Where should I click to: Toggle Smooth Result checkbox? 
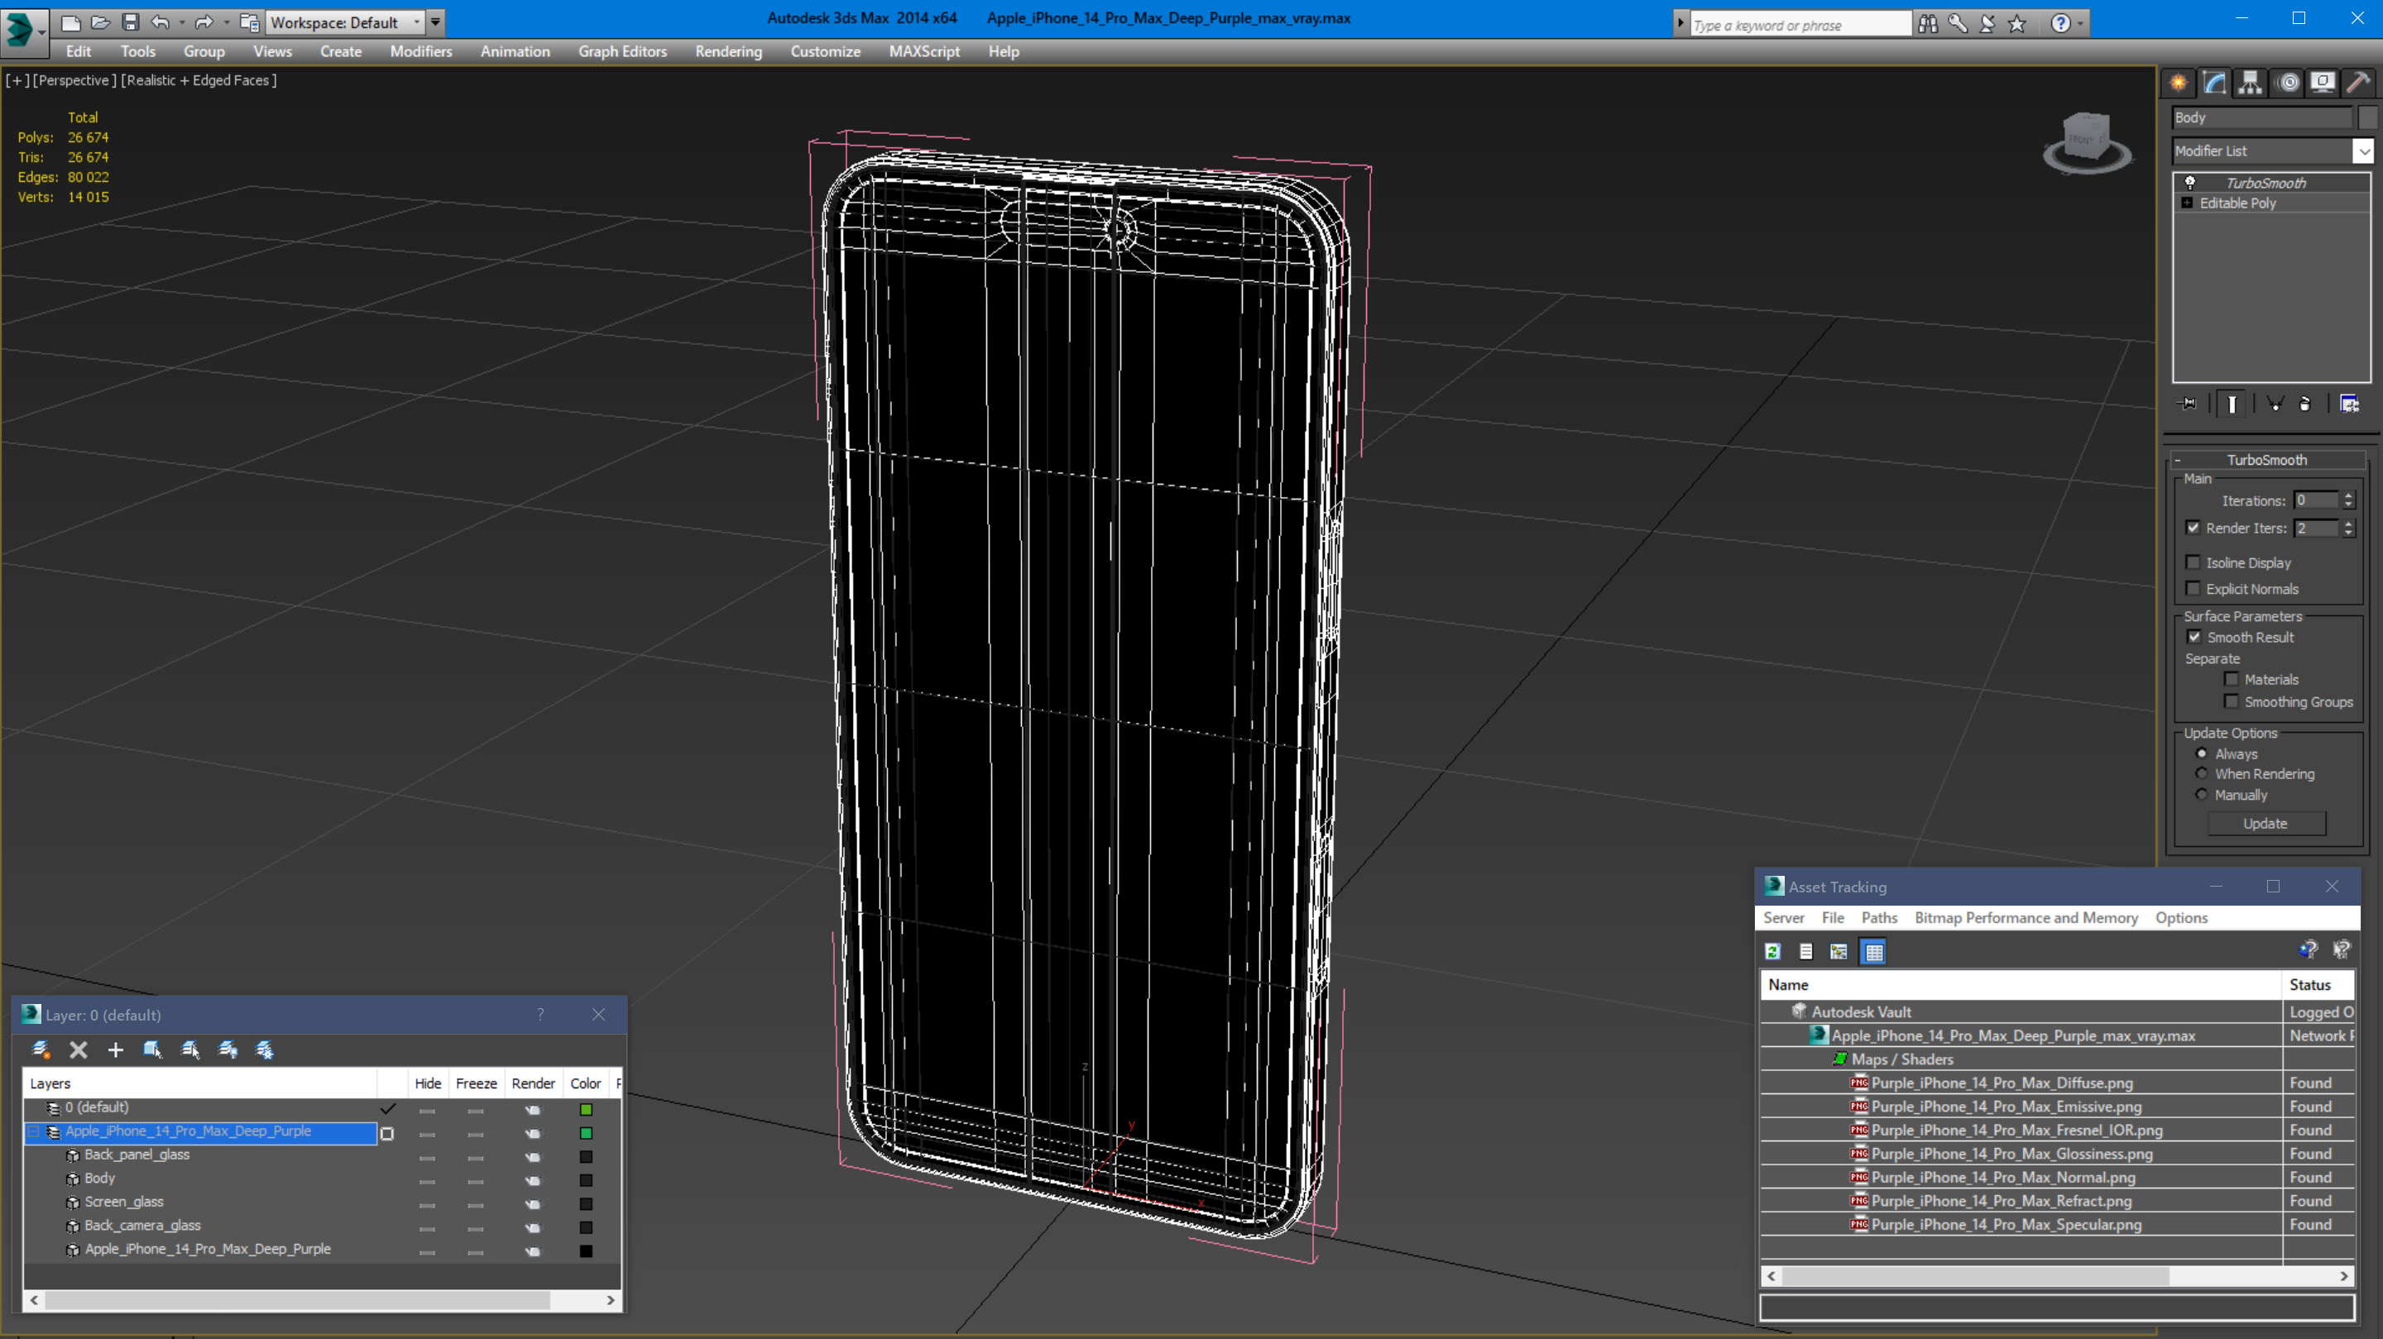pos(2194,637)
